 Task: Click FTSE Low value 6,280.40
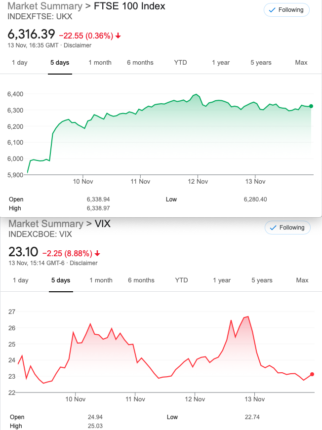[x=255, y=199]
